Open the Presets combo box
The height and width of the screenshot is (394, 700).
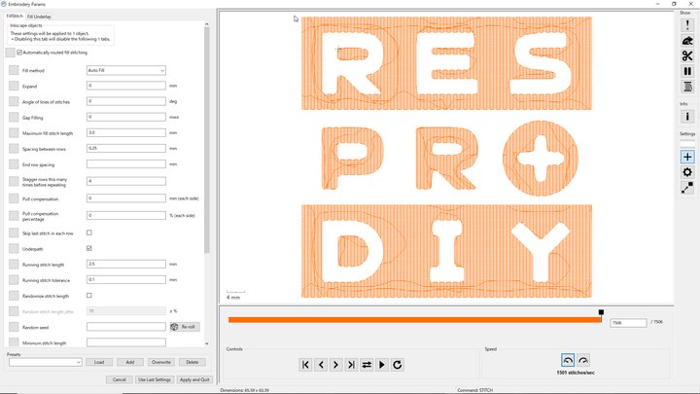pyautogui.click(x=45, y=362)
